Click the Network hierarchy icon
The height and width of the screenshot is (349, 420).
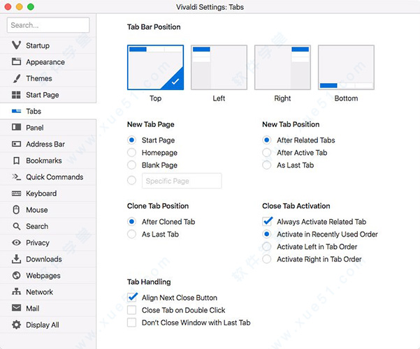pyautogui.click(x=16, y=292)
